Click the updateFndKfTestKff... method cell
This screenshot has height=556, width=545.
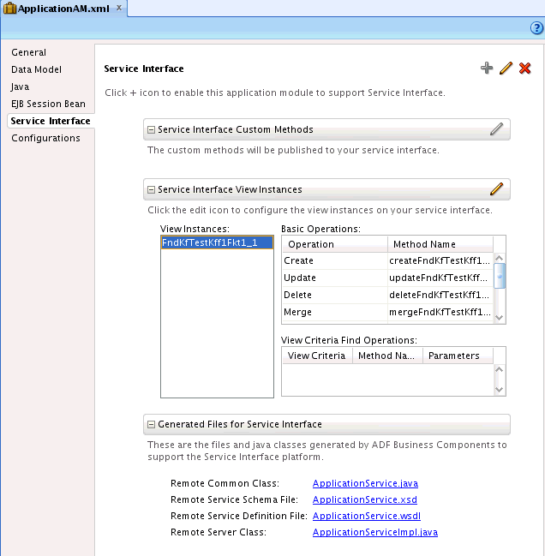[440, 278]
